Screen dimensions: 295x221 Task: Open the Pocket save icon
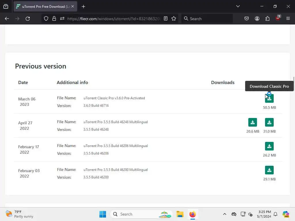(x=247, y=18)
